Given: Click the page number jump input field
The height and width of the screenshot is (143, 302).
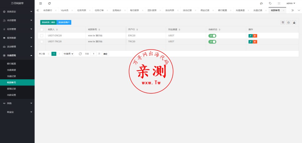Looking at the screenshot, I should 93,54.
